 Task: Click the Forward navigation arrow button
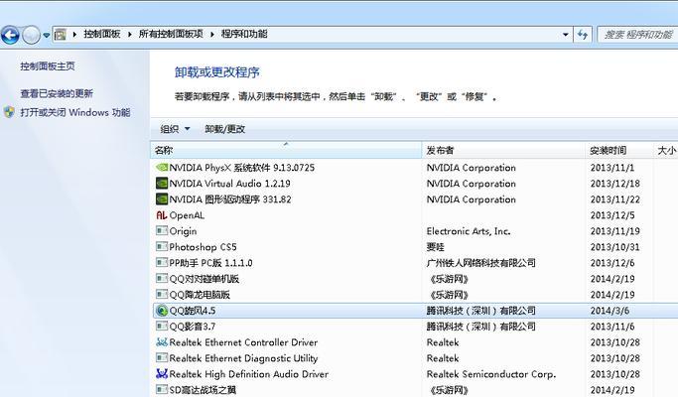tap(31, 35)
